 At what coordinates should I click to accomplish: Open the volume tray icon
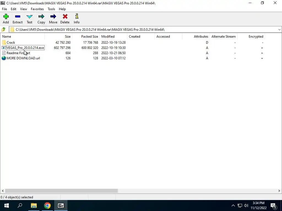point(246,206)
